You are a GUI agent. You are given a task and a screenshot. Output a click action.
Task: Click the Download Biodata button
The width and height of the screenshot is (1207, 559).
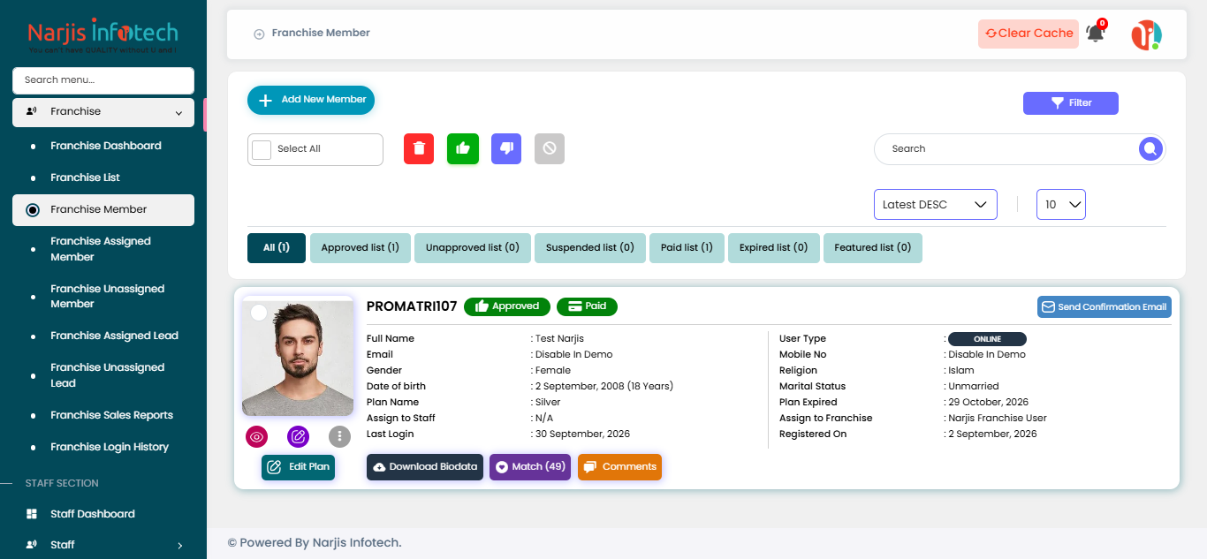(x=426, y=467)
